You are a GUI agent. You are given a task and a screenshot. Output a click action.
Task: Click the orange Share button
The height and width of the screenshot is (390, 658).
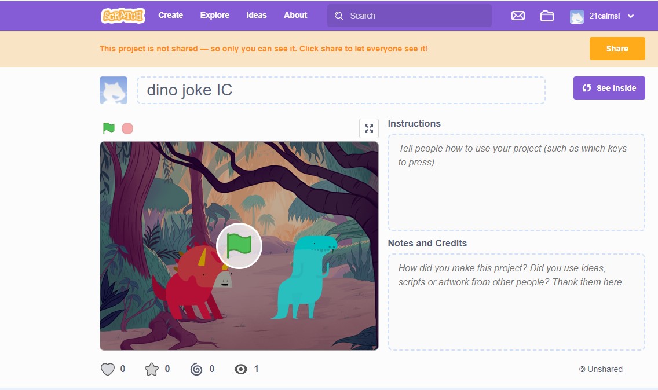click(617, 49)
